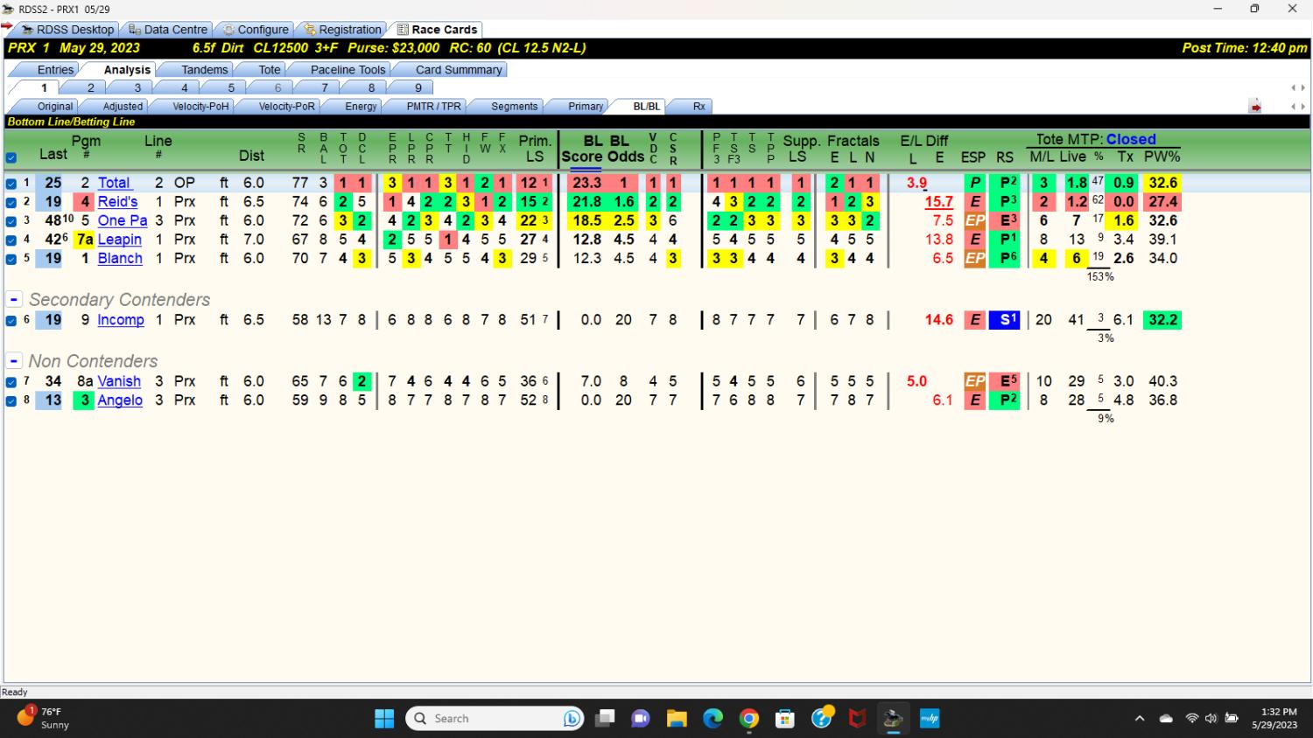Click the Tote MTP 'Closed' status text
This screenshot has width=1313, height=738.
click(x=1131, y=139)
